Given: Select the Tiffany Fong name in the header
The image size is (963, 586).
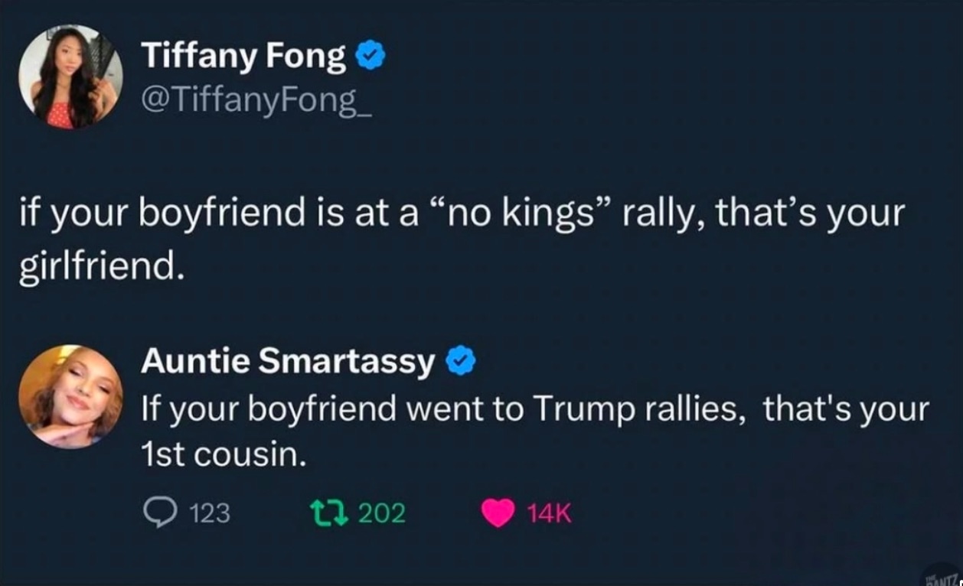Looking at the screenshot, I should (x=243, y=54).
